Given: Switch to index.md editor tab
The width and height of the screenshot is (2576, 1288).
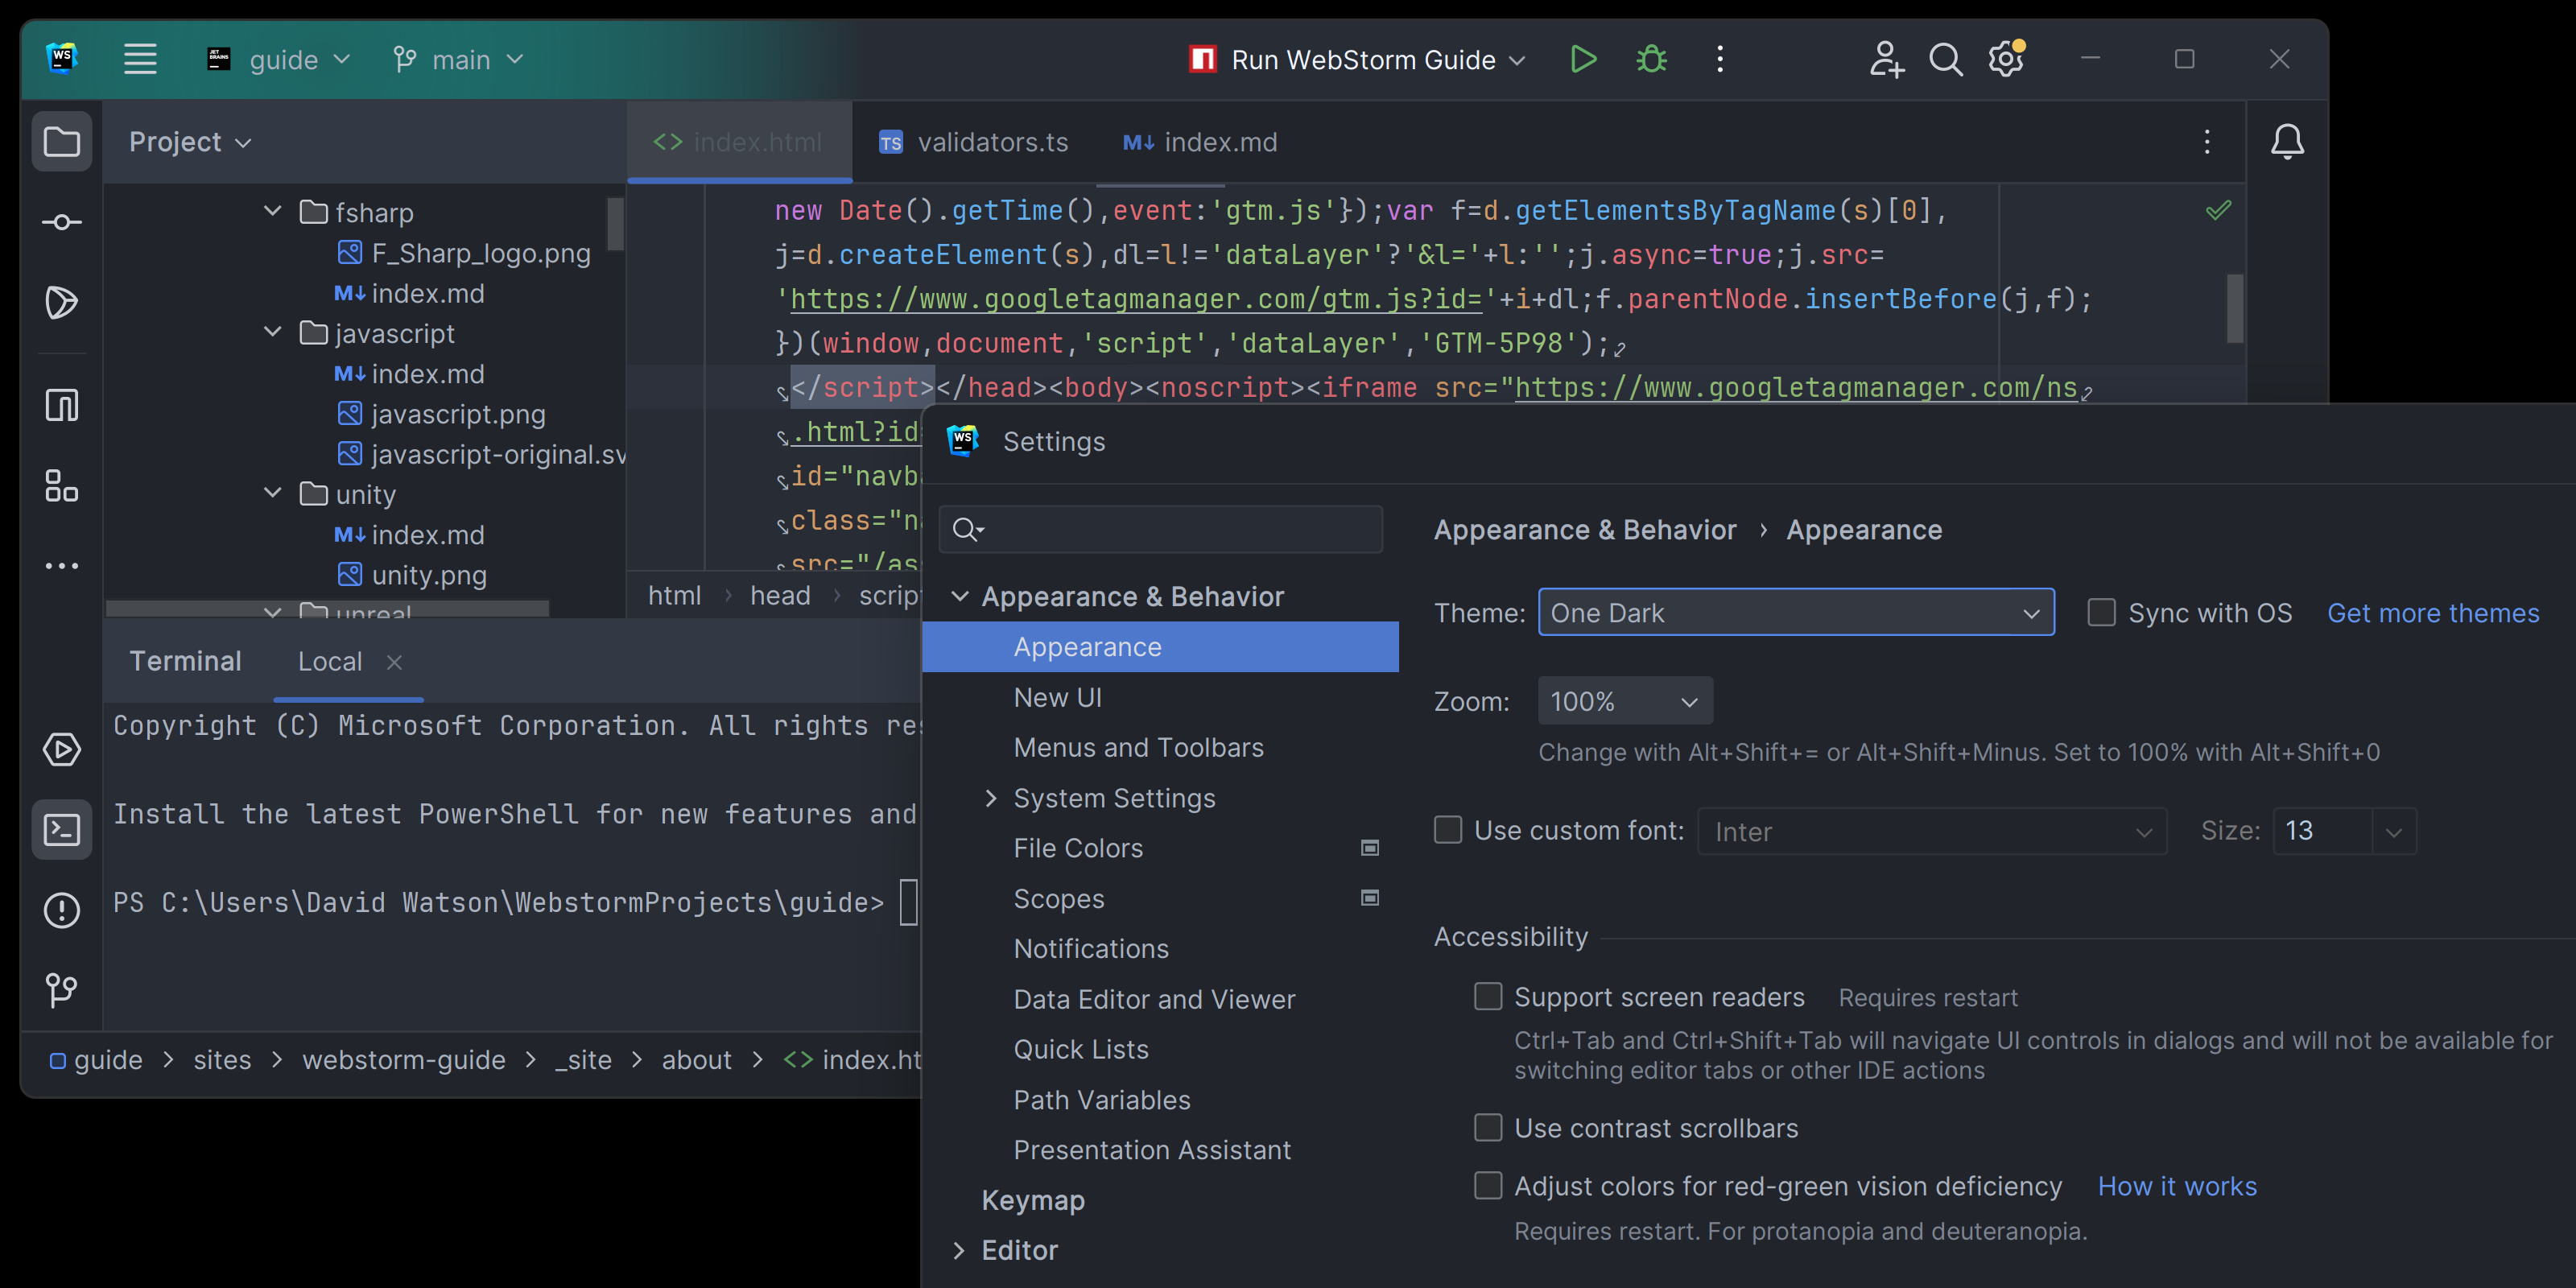Looking at the screenshot, I should pos(1200,142).
